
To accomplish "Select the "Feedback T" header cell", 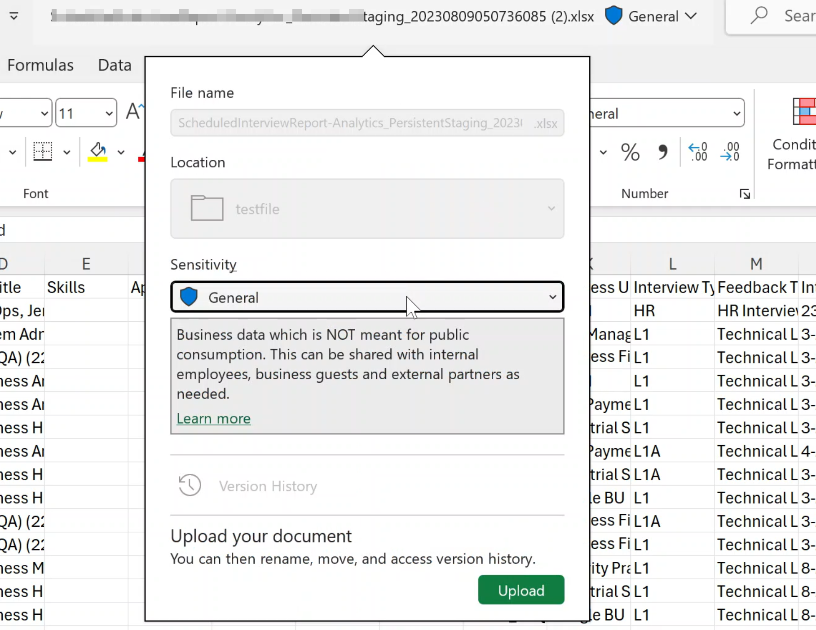I will tap(756, 287).
